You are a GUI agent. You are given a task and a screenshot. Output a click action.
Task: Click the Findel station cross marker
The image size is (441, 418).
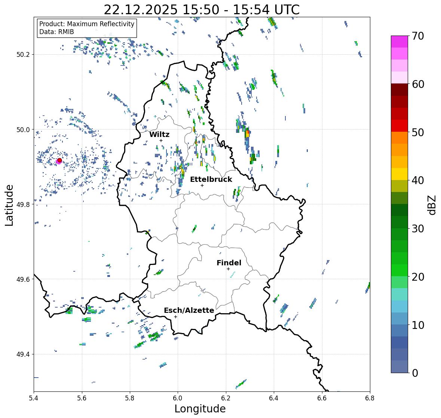[x=229, y=269]
